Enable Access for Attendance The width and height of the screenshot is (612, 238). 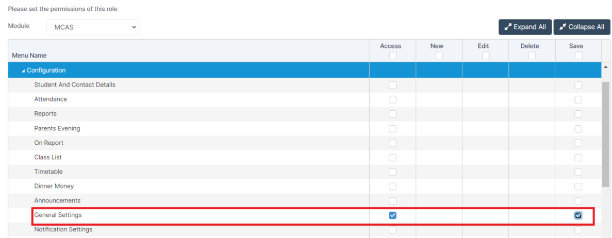click(x=393, y=99)
